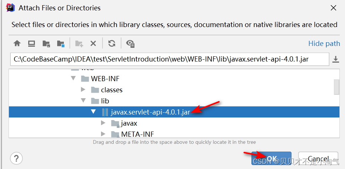Expand the classes folder
The width and height of the screenshot is (345, 169).
click(x=83, y=90)
